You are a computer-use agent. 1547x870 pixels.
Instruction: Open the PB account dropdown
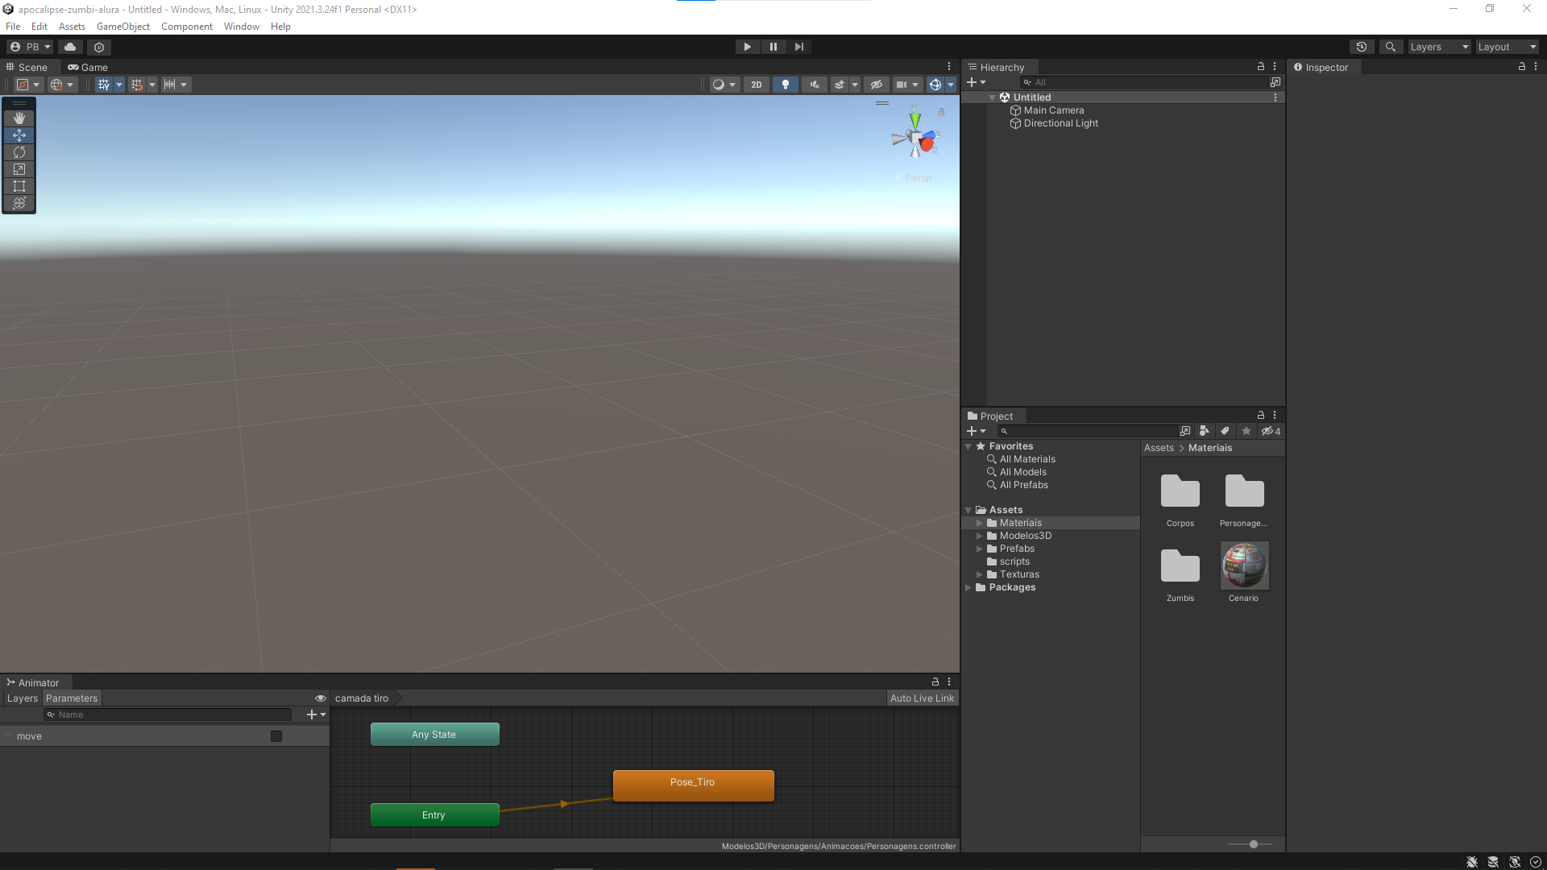click(30, 47)
